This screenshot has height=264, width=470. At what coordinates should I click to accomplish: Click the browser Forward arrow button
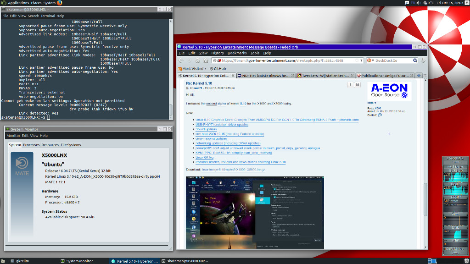point(189,60)
